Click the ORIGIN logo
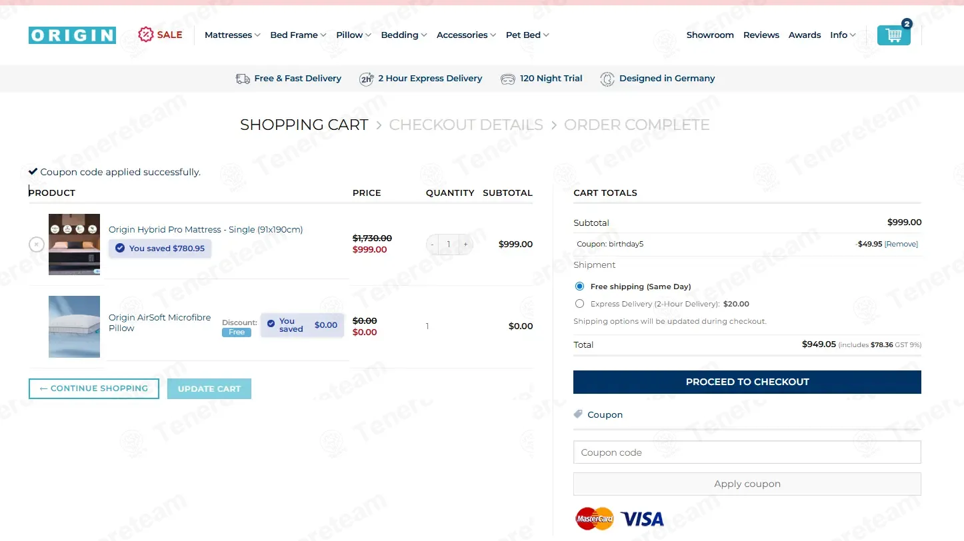The image size is (964, 541). (72, 35)
